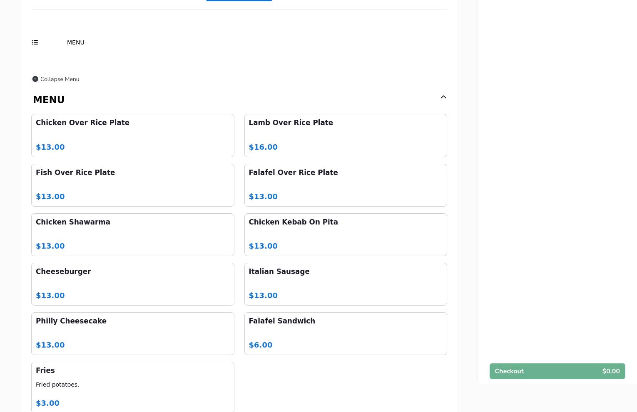Choose the Italian Sausage item
Image resolution: width=637 pixels, height=412 pixels.
(x=345, y=284)
